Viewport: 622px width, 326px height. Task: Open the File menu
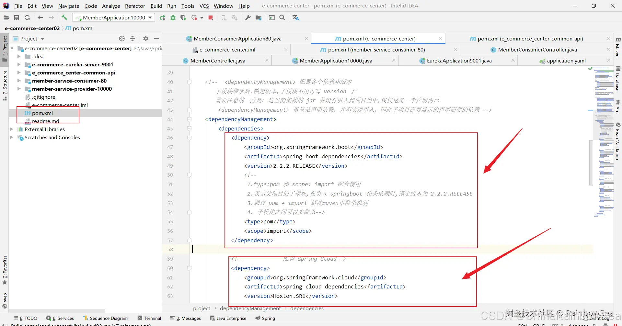[x=18, y=6]
